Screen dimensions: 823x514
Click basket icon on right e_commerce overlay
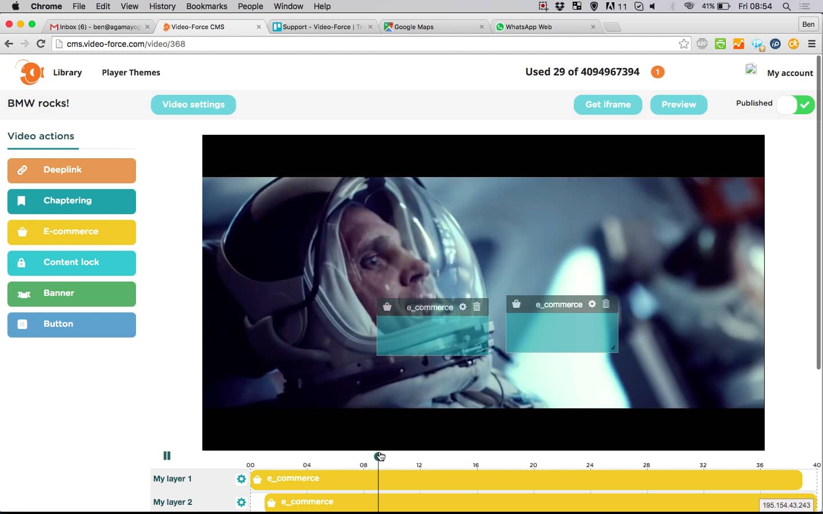(516, 304)
